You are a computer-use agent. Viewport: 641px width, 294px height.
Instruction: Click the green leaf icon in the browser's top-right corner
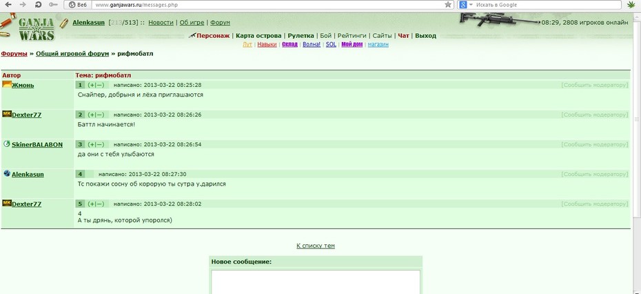(631, 5)
